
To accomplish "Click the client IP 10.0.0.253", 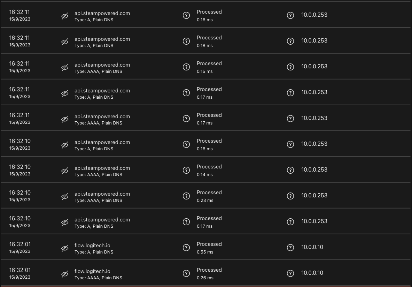I will coord(314,15).
